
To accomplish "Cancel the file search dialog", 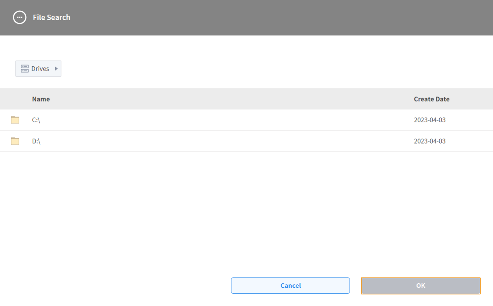I will (x=290, y=286).
